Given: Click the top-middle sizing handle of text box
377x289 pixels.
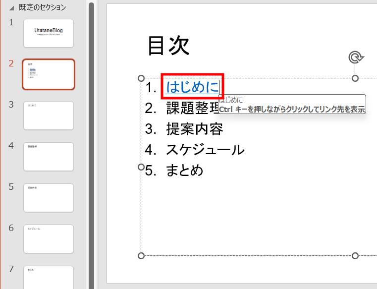Looking at the screenshot, I should [355, 78].
